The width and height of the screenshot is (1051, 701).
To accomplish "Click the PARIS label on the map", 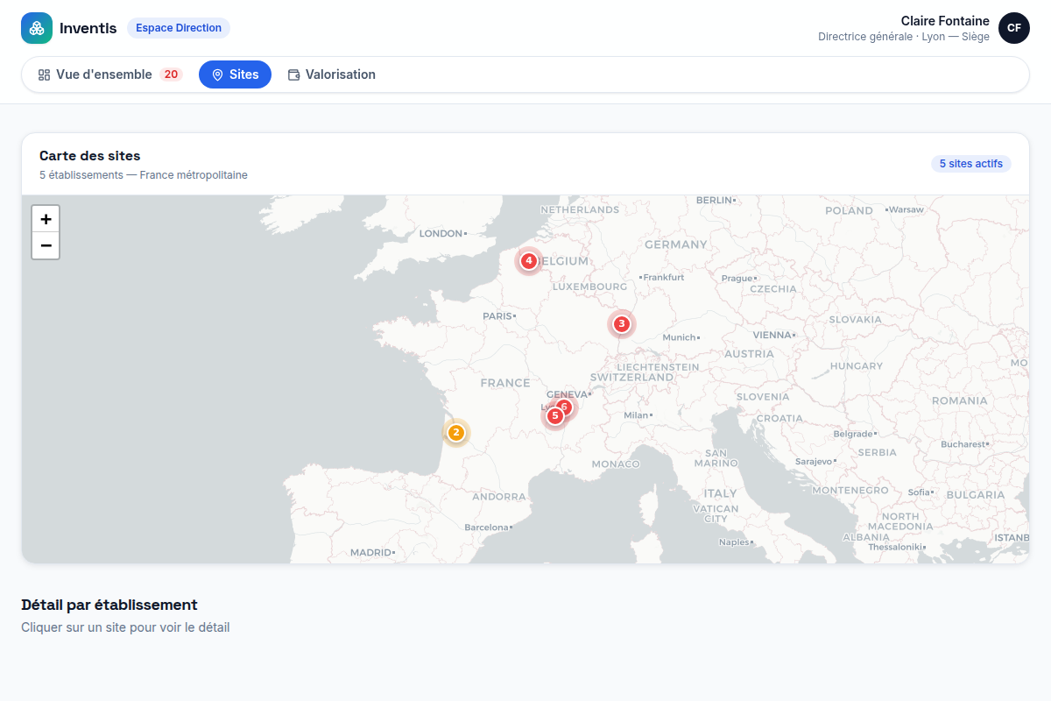I will (x=497, y=315).
